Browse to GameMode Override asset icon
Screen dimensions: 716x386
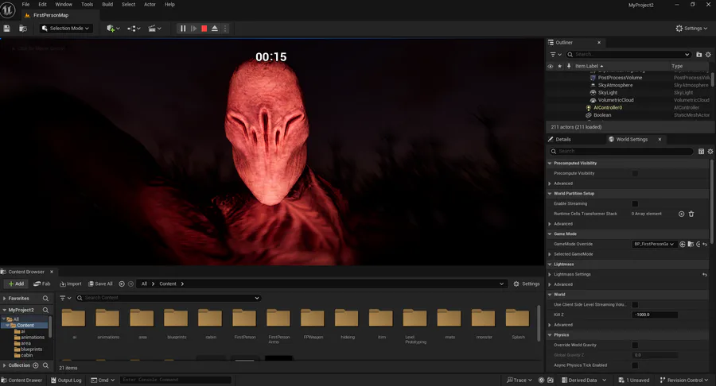(x=691, y=245)
